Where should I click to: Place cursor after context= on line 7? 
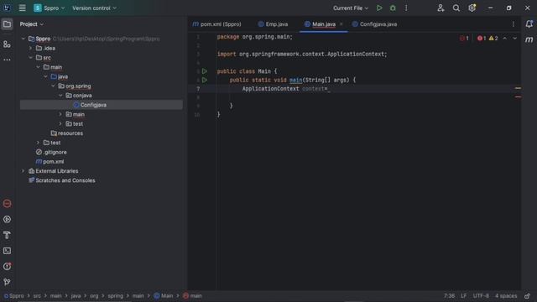(x=328, y=89)
